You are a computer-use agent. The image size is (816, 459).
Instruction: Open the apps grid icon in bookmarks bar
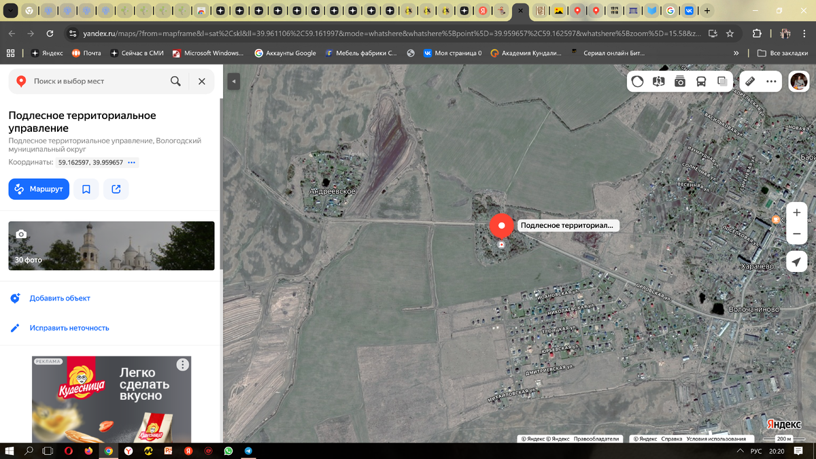[x=10, y=53]
